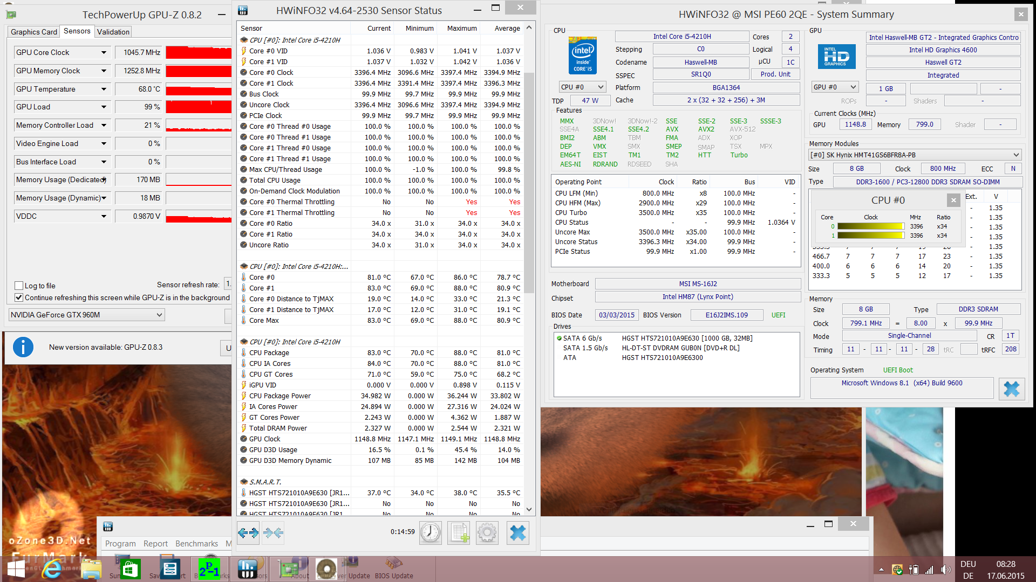Toggle Continue refreshing in background checkbox

pos(19,297)
